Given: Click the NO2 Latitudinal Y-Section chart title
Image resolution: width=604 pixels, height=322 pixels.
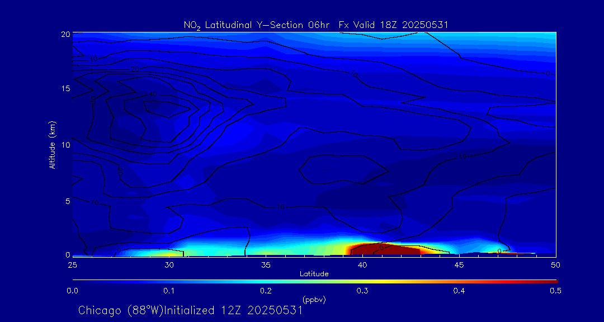Looking at the screenshot, I should tap(316, 25).
